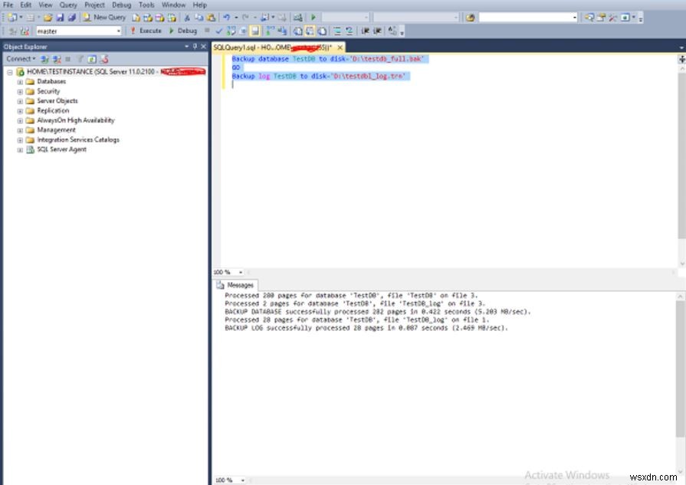Open the Project menu
686x485 pixels.
94,5
